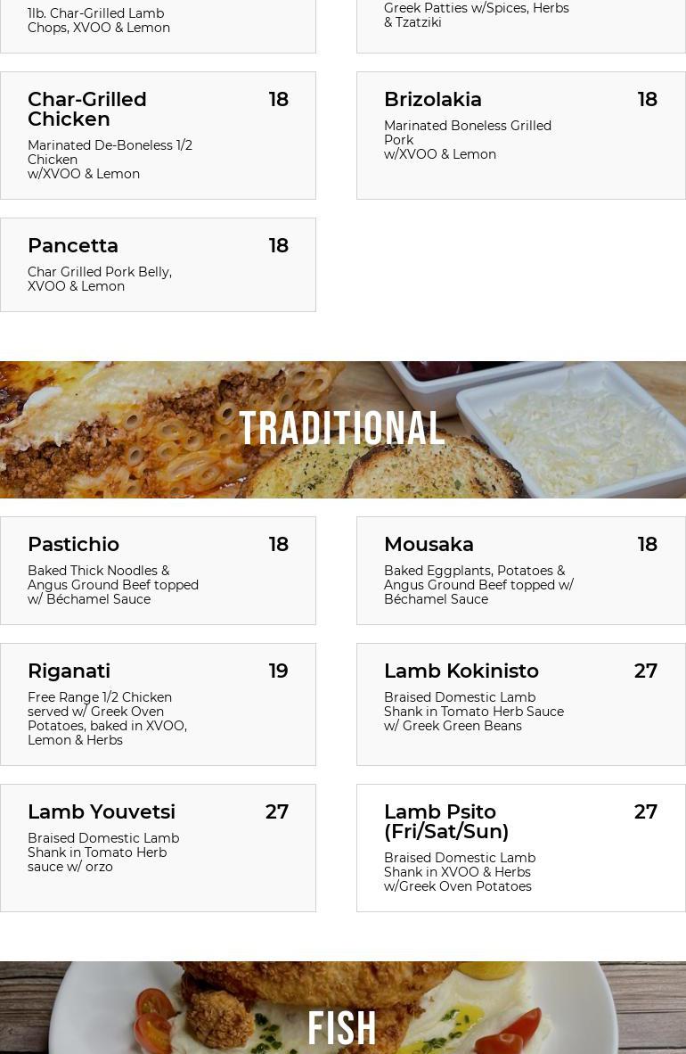Select the Pastichio dish title
The image size is (686, 1054).
pos(73,545)
